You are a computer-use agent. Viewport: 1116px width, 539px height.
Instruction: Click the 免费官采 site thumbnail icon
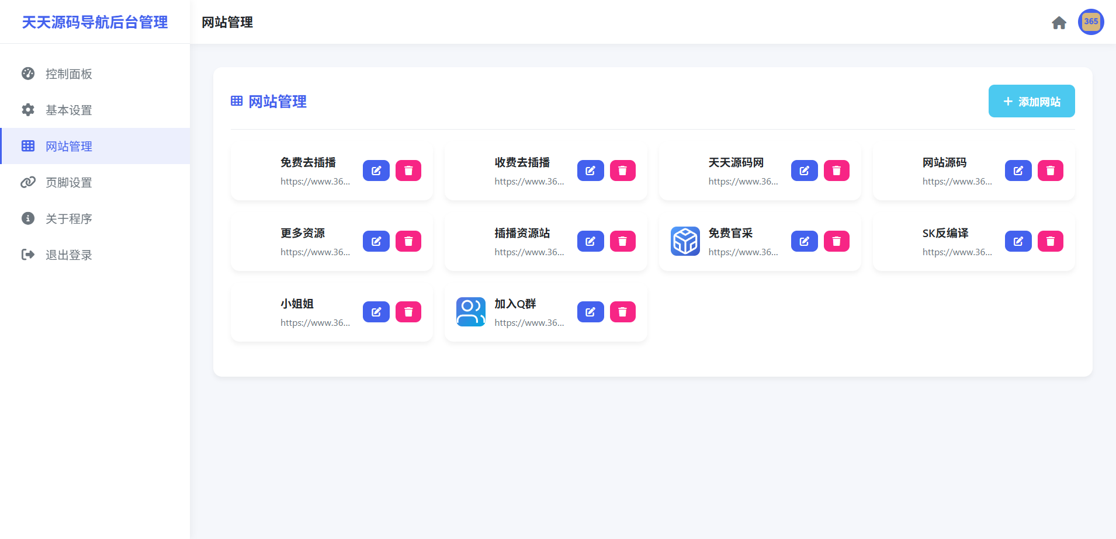[685, 241]
